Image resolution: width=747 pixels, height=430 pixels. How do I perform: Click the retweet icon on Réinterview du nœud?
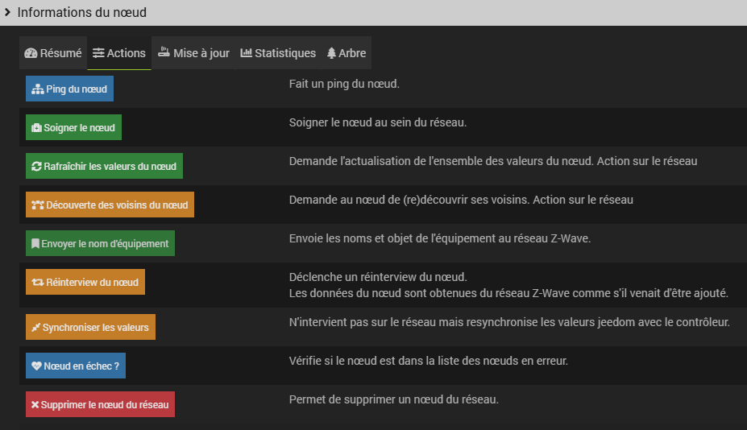38,283
